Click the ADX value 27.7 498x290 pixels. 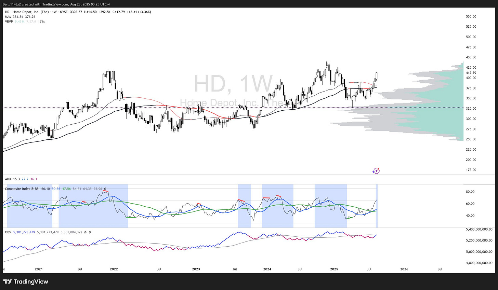[x=25, y=179]
